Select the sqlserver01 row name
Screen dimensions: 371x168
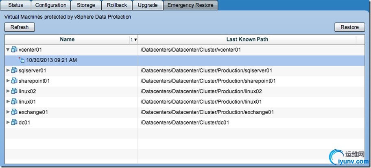coord(33,70)
